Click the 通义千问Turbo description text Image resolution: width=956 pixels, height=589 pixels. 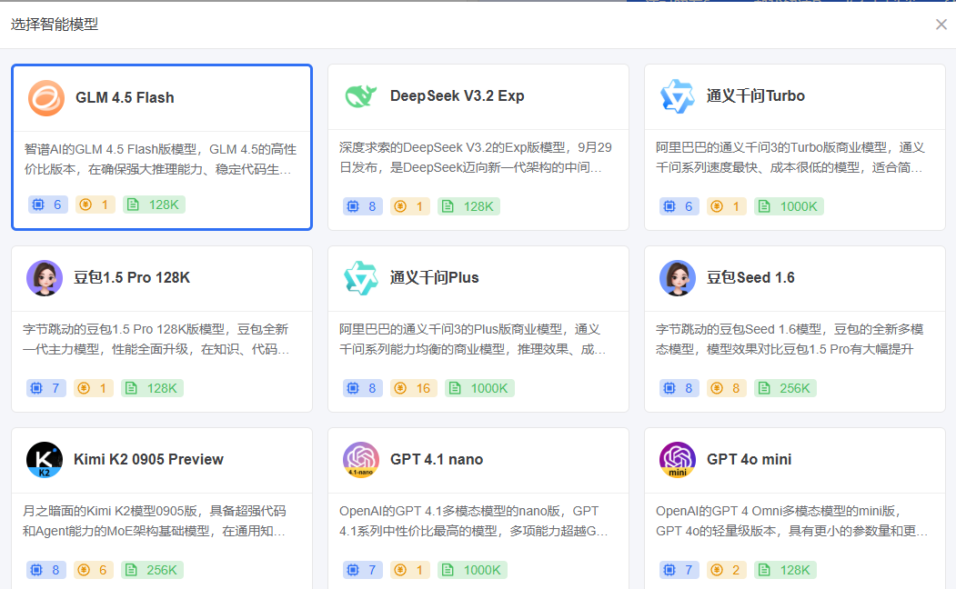click(790, 157)
